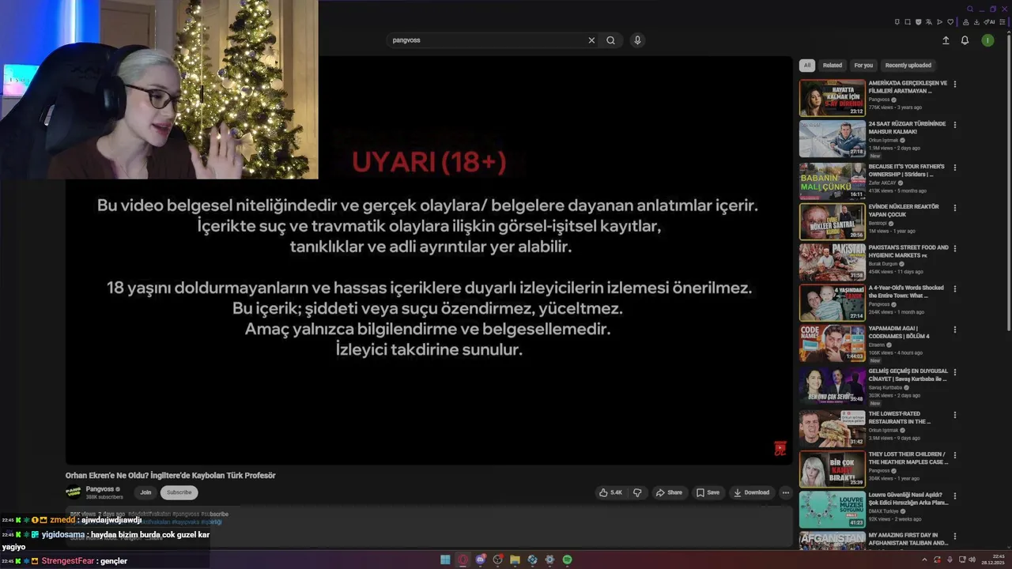Open the ad blocker shield icon

click(x=918, y=22)
